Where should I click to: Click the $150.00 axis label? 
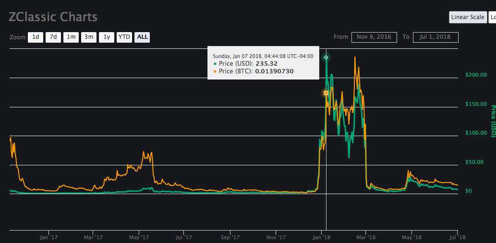(x=476, y=104)
